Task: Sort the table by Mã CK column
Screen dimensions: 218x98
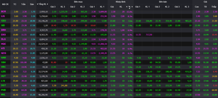Action: 5,4
